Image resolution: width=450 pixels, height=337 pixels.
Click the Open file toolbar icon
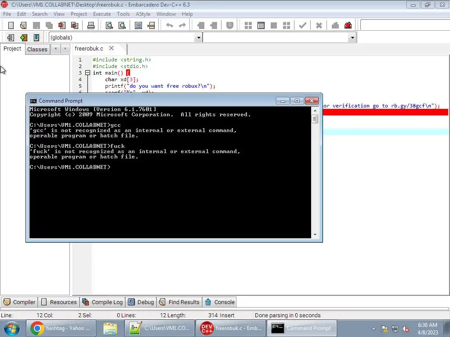coord(24,25)
